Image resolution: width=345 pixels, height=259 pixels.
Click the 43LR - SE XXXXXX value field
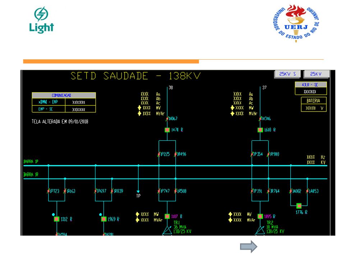310,91
